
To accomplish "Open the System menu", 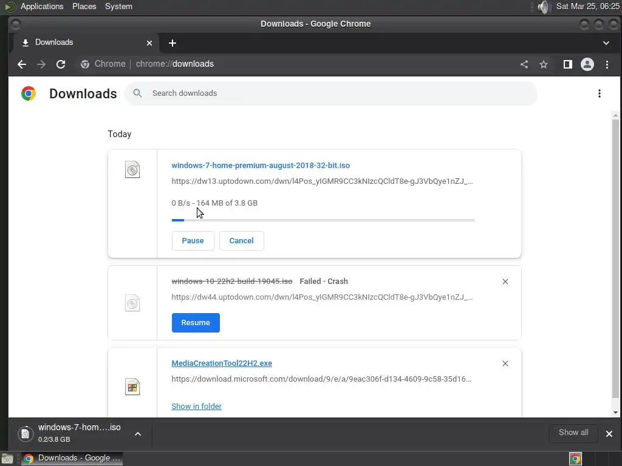I will (x=118, y=6).
